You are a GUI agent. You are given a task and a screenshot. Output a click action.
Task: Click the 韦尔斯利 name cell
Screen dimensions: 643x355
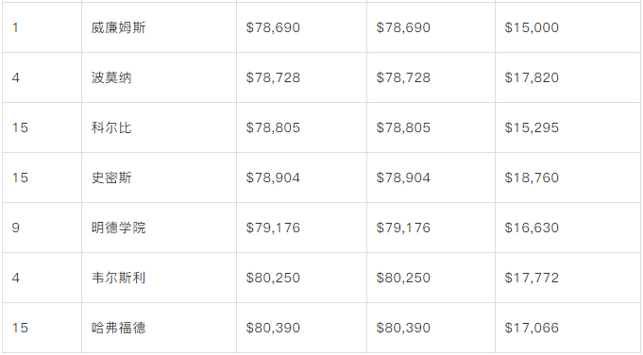[160, 278]
